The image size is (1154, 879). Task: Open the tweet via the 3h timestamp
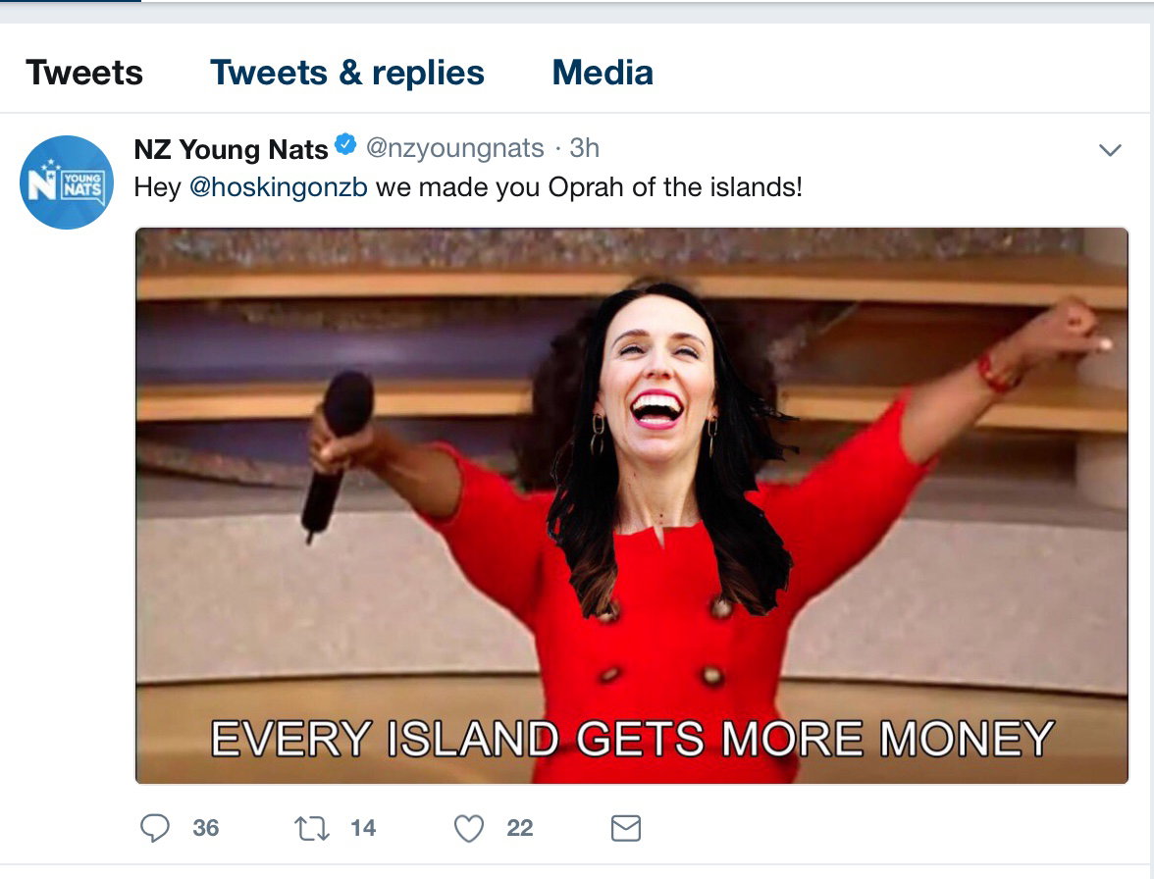pos(585,148)
